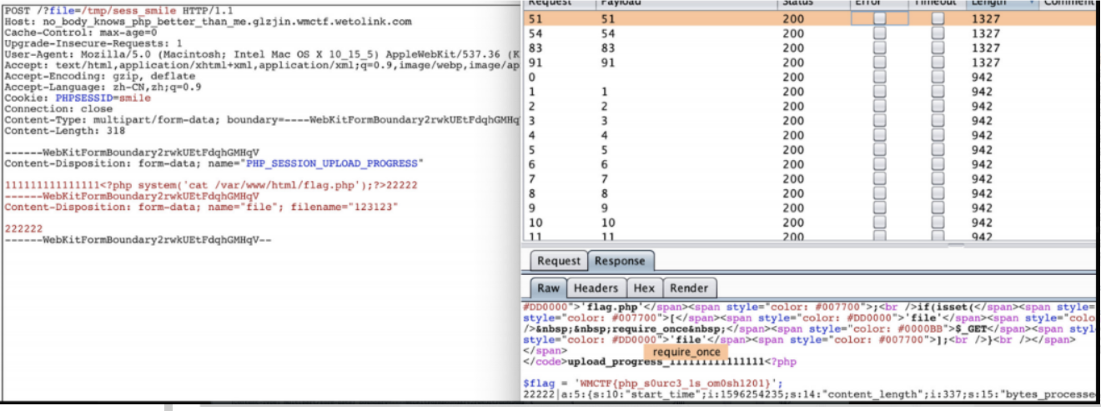Toggle the Timeout checkbox in request 54 row
The height and width of the screenshot is (411, 1101).
coord(938,33)
